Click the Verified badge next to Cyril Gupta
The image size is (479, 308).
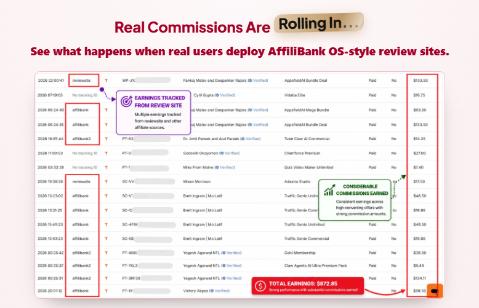point(225,95)
